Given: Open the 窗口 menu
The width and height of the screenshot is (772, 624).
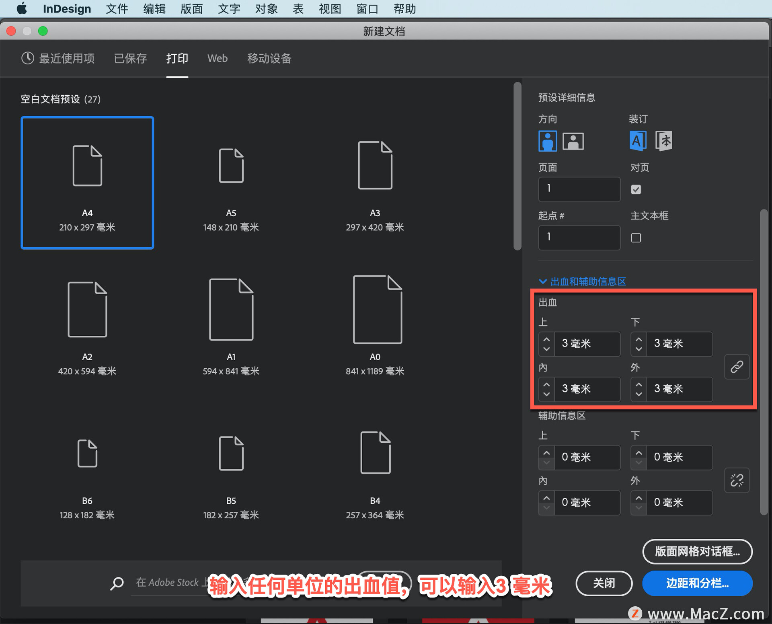Looking at the screenshot, I should (x=368, y=8).
